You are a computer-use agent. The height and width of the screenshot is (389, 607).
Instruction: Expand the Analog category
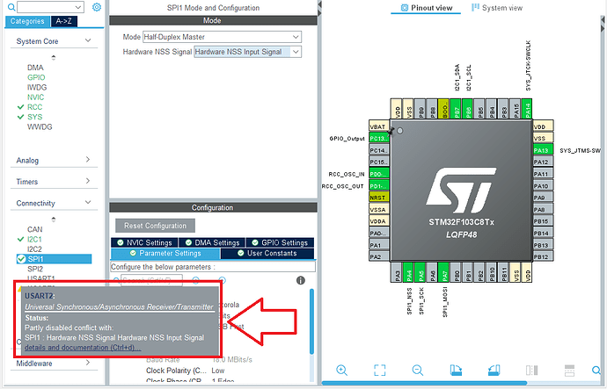point(51,160)
